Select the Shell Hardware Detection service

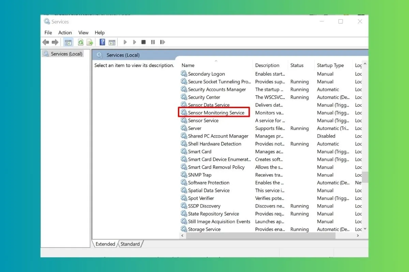click(214, 144)
